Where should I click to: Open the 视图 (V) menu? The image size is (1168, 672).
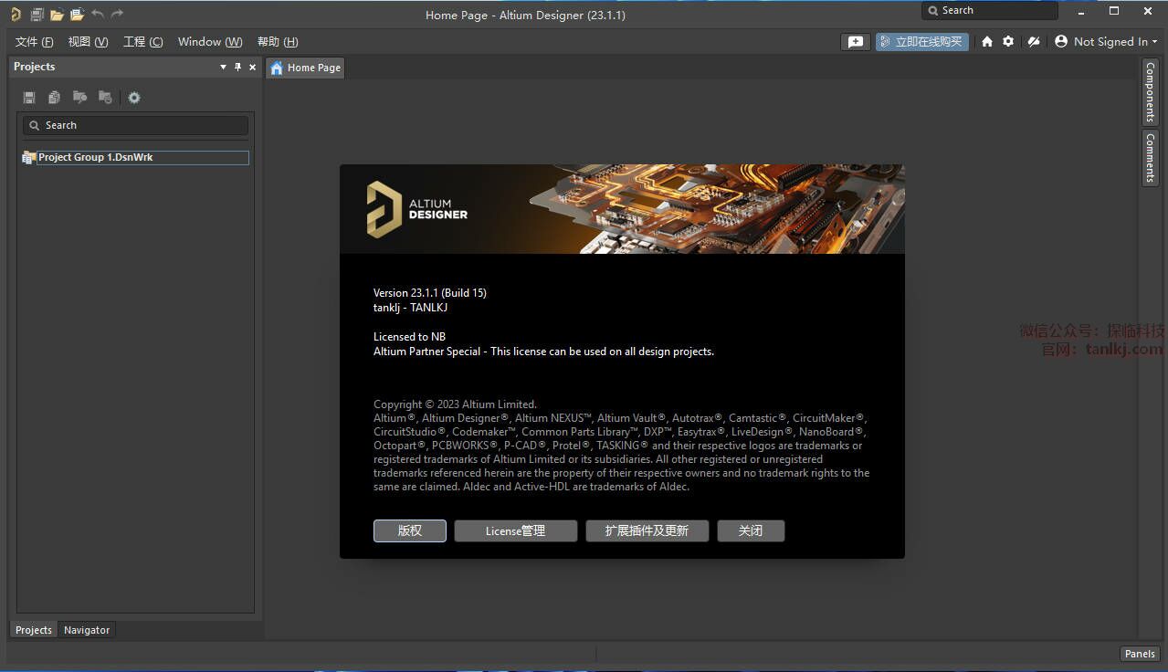tap(88, 42)
